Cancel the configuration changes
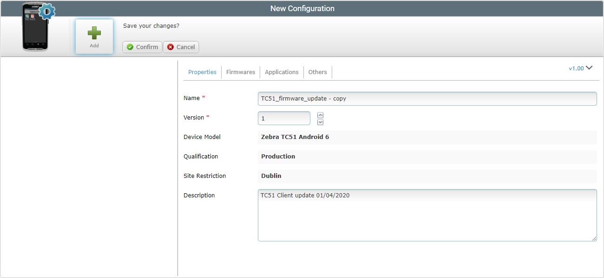This screenshot has width=604, height=278. pos(181,47)
